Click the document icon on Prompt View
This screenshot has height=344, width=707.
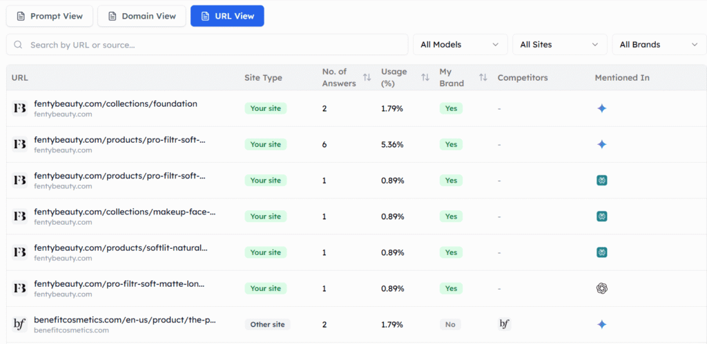pyautogui.click(x=20, y=17)
